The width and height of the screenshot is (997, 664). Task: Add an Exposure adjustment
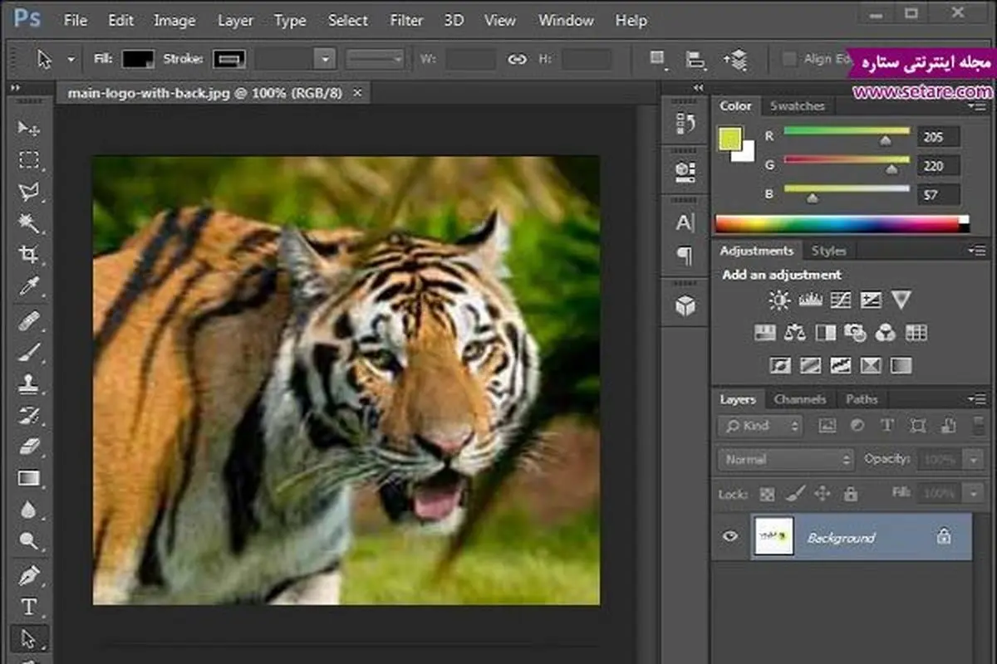click(x=871, y=300)
